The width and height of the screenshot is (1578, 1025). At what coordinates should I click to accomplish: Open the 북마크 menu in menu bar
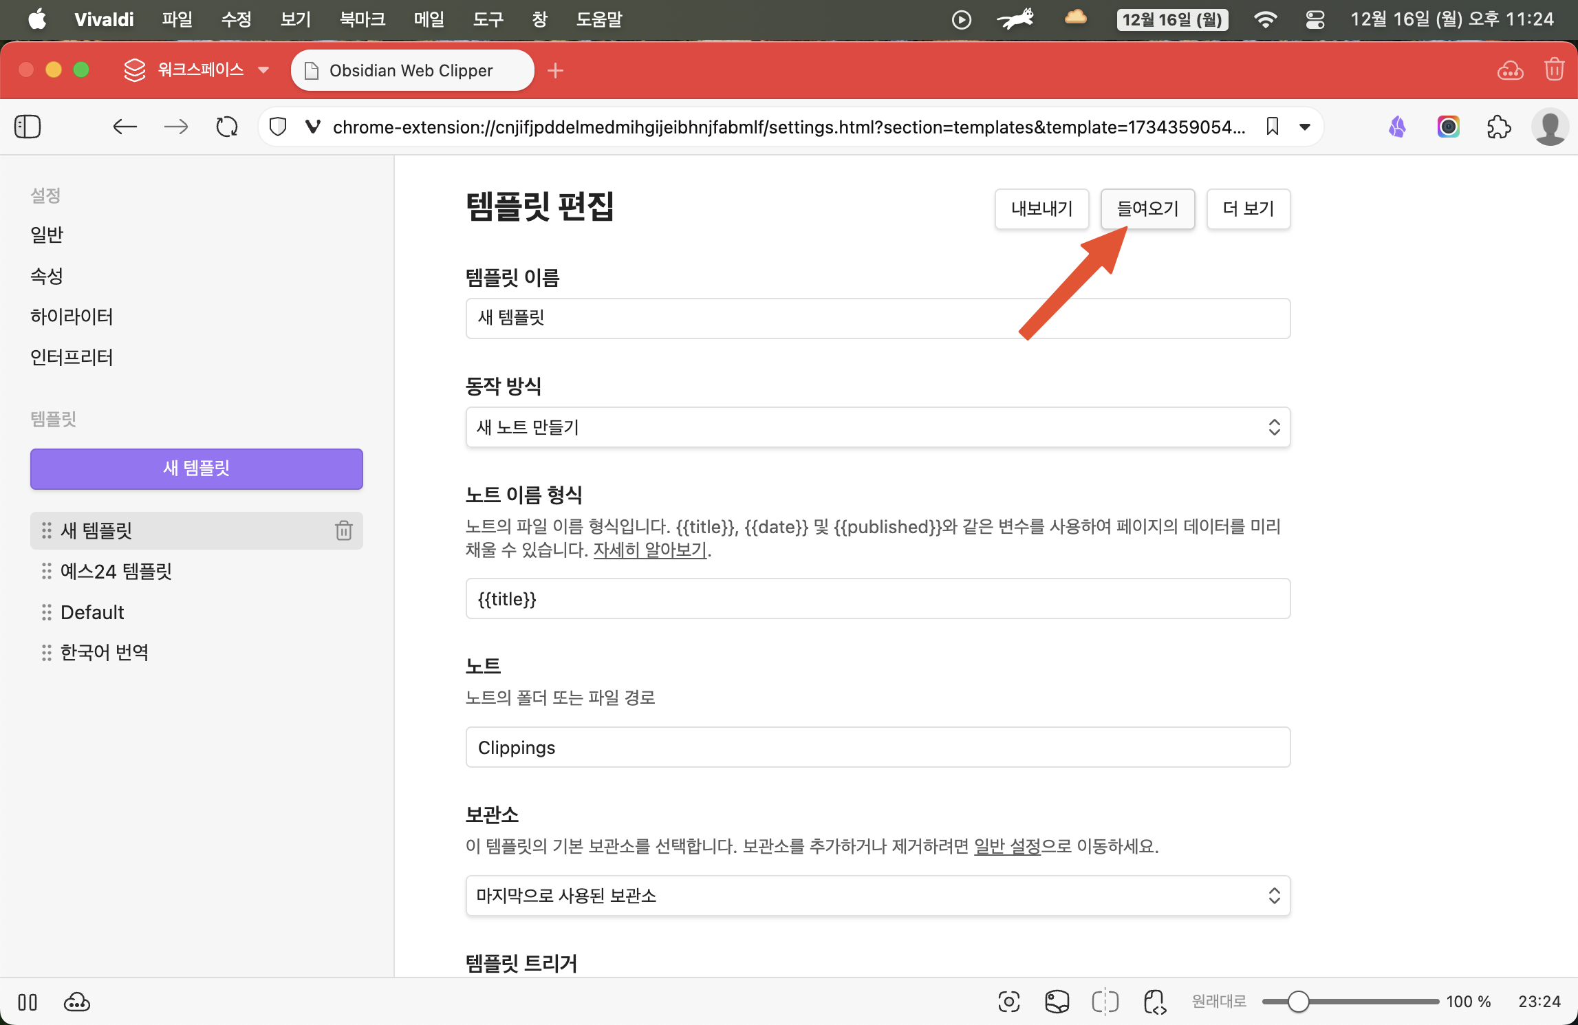click(363, 19)
